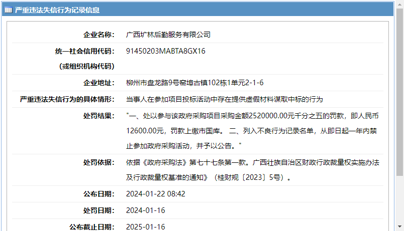
Task: Click the penalty line mentioning 2520000.00元
Action: tap(252, 116)
